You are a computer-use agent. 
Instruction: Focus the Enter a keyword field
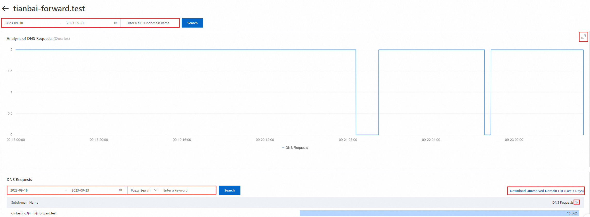point(188,190)
